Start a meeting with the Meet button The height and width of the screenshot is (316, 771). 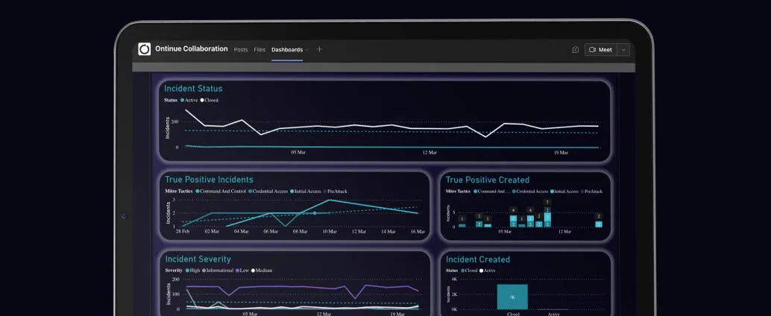tap(600, 50)
